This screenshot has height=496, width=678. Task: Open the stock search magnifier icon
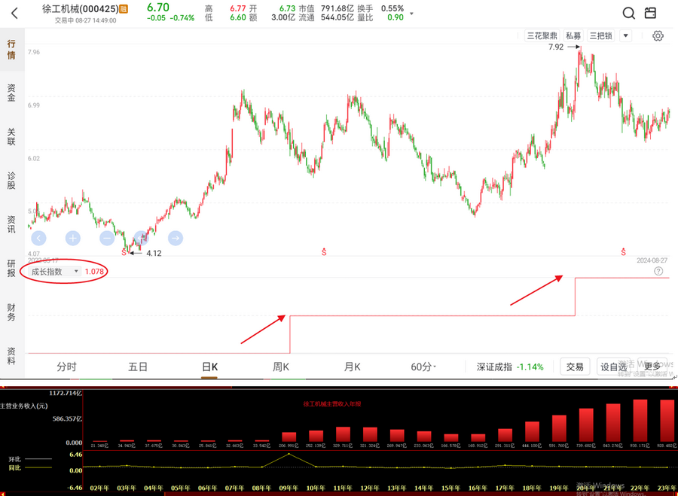(630, 14)
